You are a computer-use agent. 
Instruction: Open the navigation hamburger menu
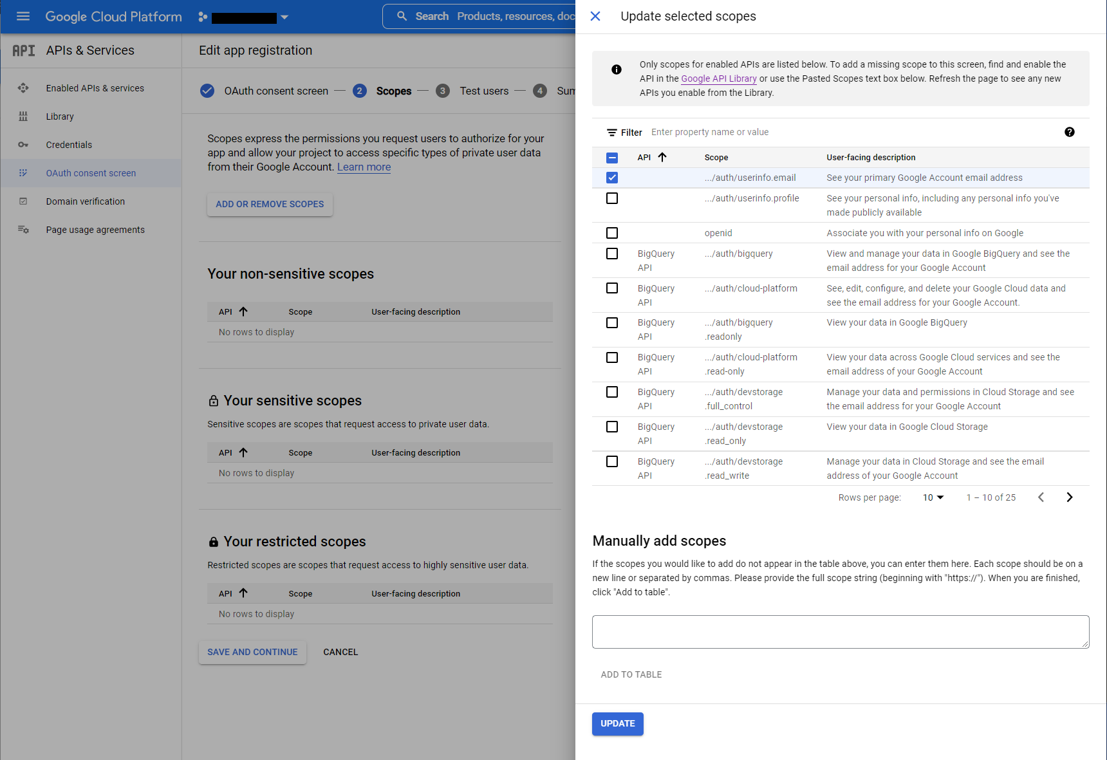click(23, 16)
